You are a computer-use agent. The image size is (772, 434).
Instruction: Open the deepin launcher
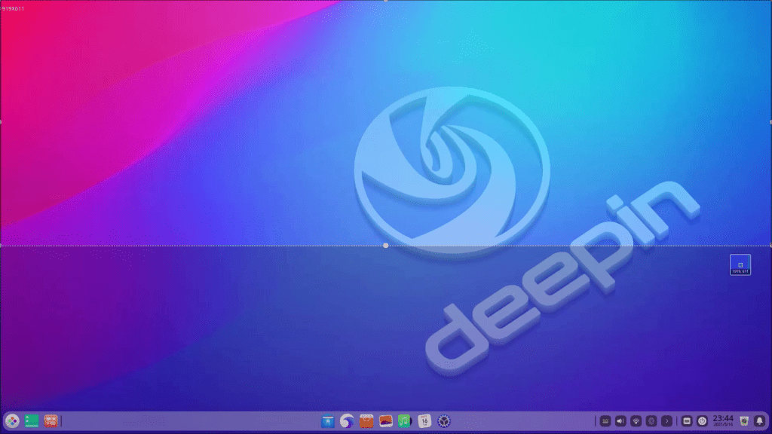pos(13,421)
